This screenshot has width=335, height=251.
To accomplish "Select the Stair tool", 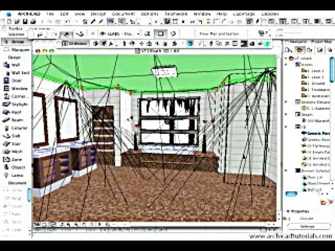I will (12, 144).
